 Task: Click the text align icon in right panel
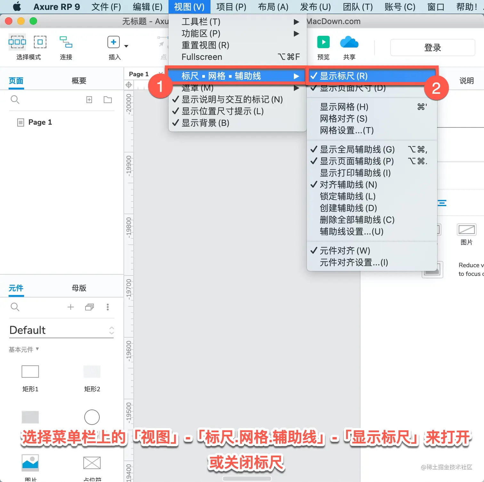(x=442, y=203)
